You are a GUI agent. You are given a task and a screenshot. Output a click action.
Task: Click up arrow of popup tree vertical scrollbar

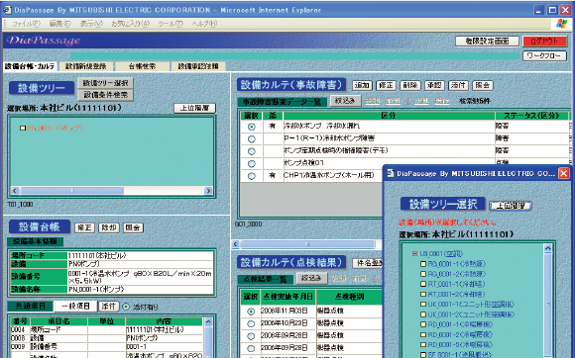[548, 248]
